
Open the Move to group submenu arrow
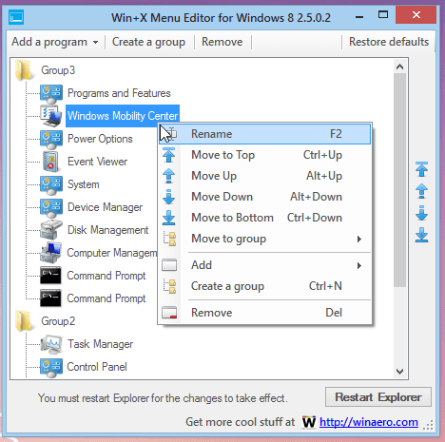(x=359, y=239)
